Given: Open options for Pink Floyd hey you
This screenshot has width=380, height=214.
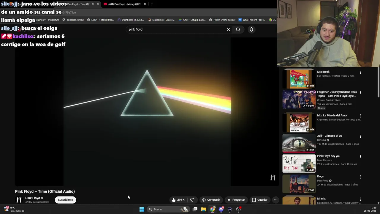Looking at the screenshot, I should tap(360, 157).
